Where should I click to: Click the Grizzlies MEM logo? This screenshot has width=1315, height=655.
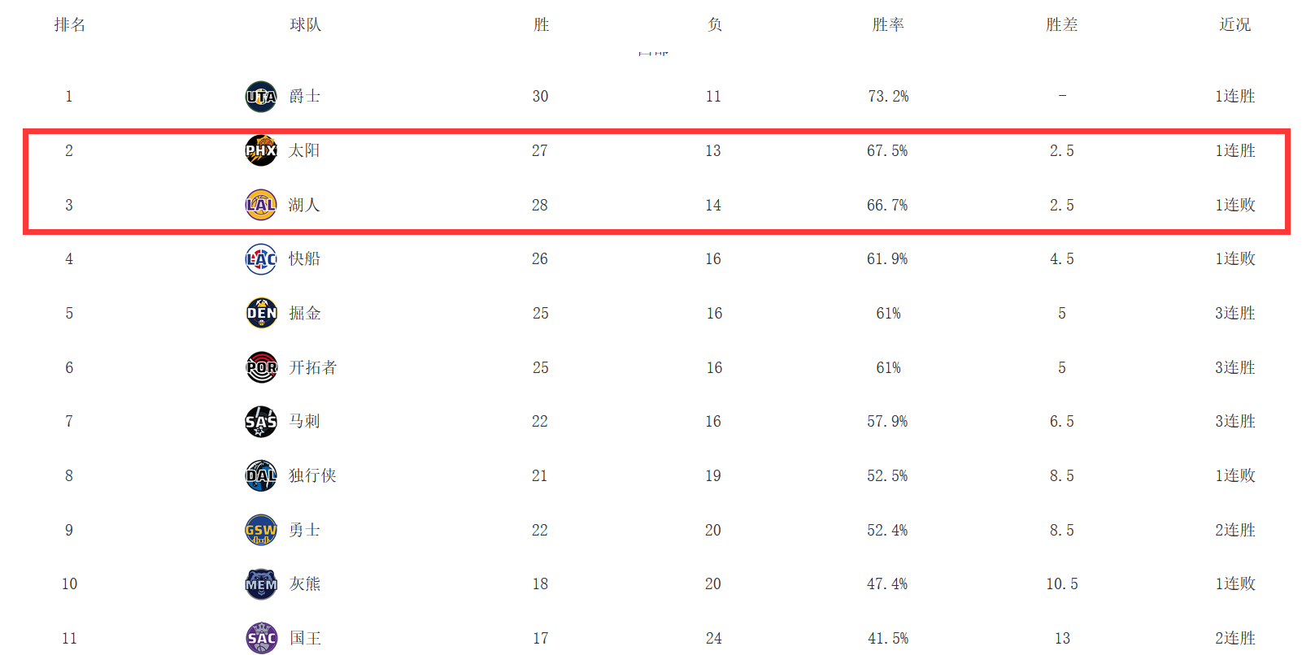(x=261, y=584)
